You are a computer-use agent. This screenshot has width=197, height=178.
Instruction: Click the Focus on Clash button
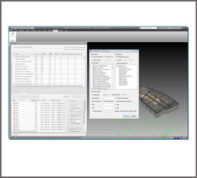[76, 126]
